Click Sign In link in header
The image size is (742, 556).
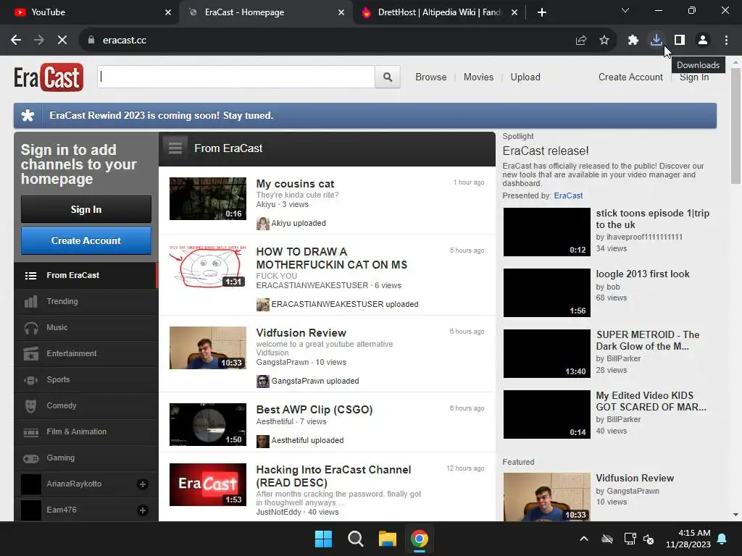[694, 77]
